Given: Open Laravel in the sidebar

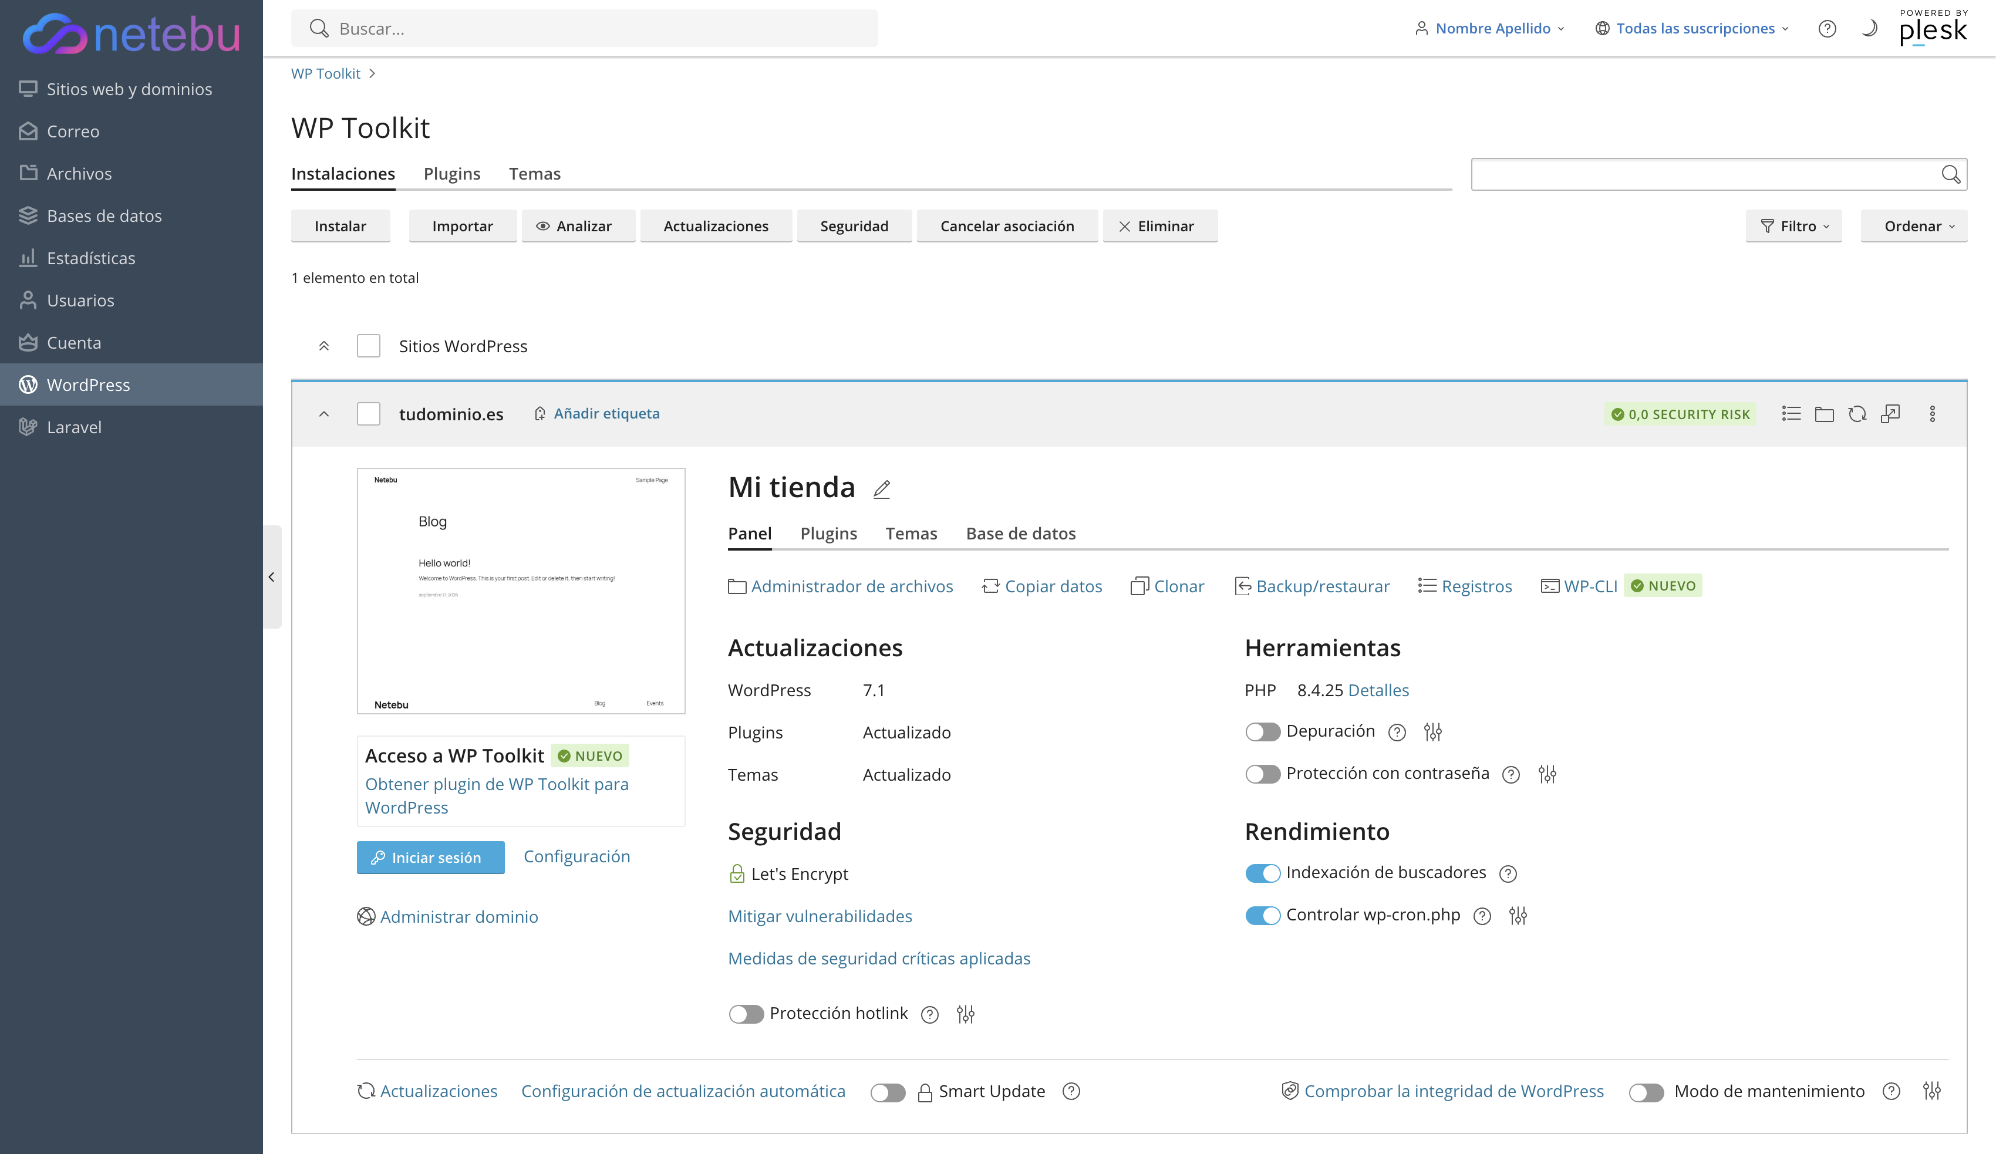Looking at the screenshot, I should point(132,427).
